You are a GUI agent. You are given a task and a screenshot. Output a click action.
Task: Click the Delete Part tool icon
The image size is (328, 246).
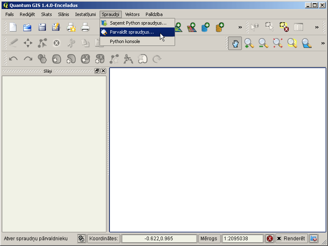[x=100, y=59]
